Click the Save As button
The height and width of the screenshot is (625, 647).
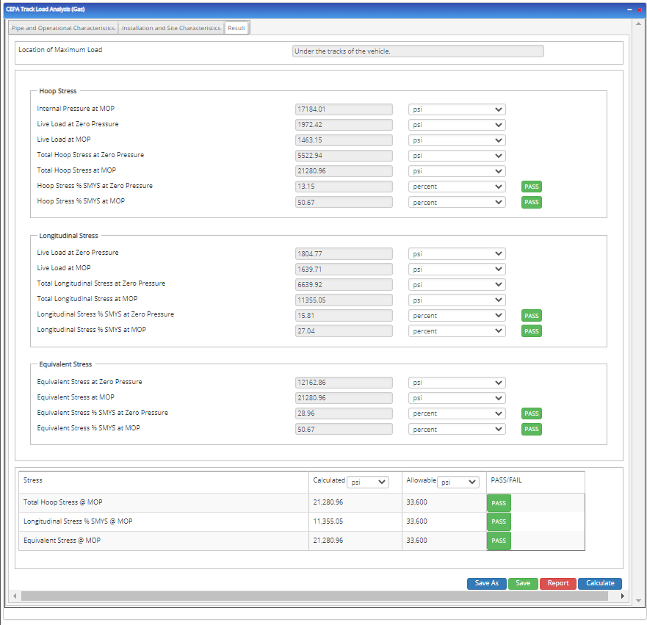pyautogui.click(x=486, y=583)
